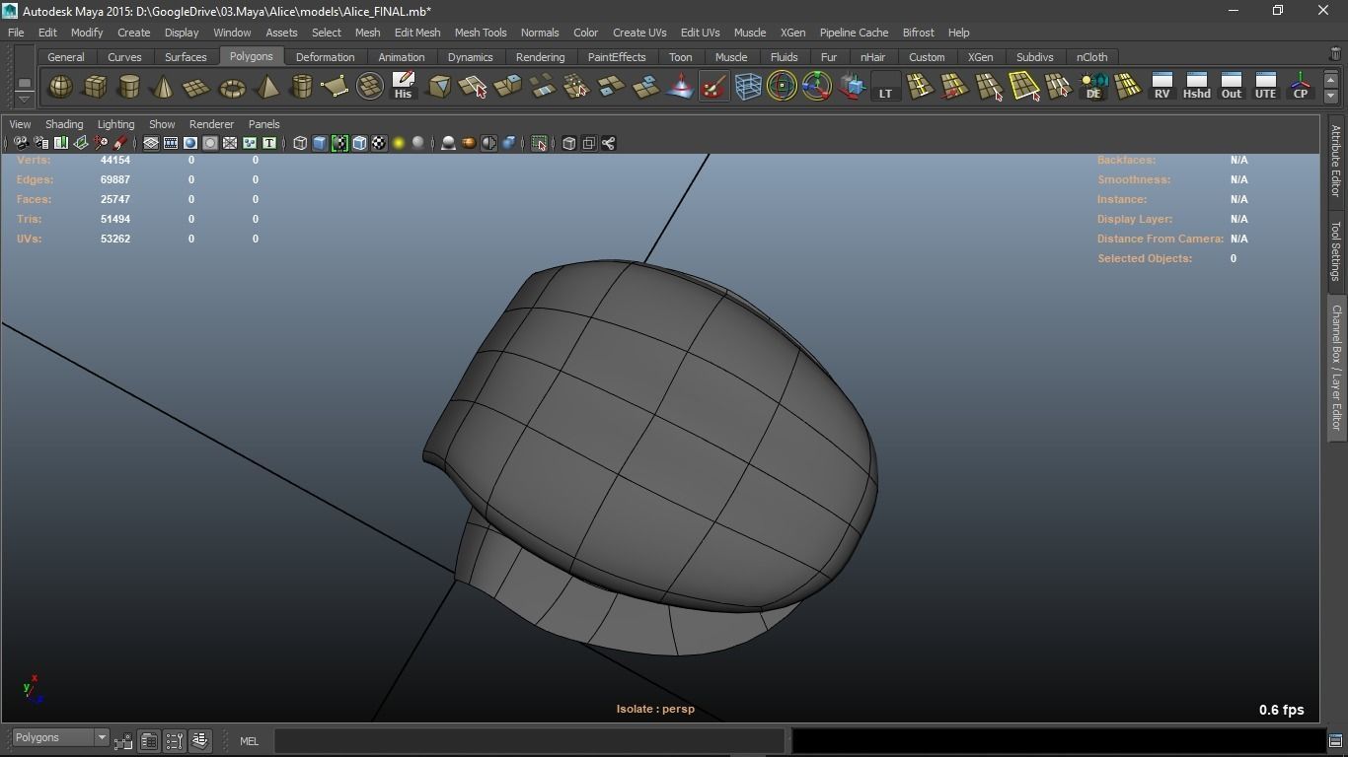
Task: Create a polygon plane from the shelf
Action: [x=197, y=87]
